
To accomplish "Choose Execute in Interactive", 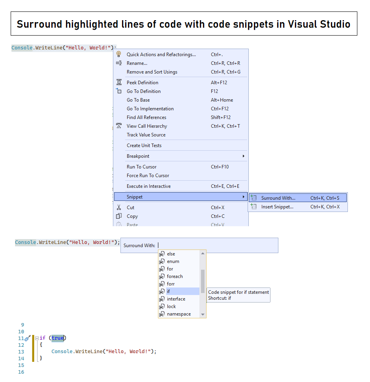I will [181, 186].
